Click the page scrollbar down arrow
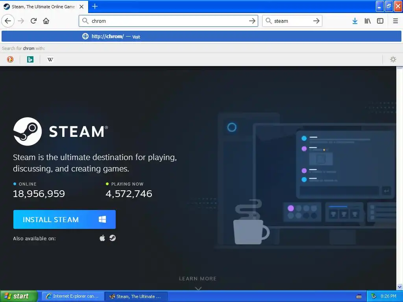The image size is (403, 302). click(399, 287)
